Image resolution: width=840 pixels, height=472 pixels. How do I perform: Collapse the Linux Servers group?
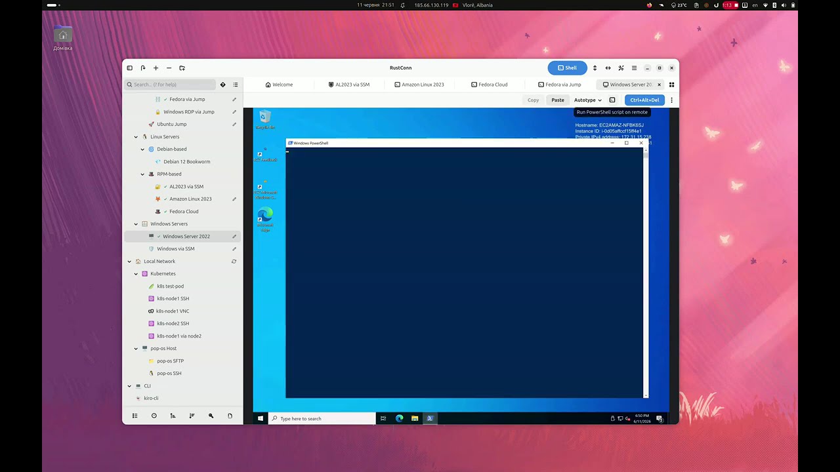tap(136, 137)
